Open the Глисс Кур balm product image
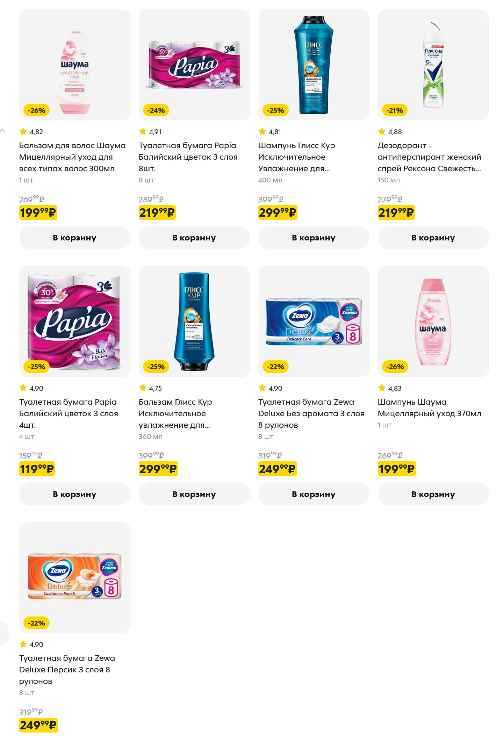Viewport: 496px width, 736px height. tap(194, 321)
